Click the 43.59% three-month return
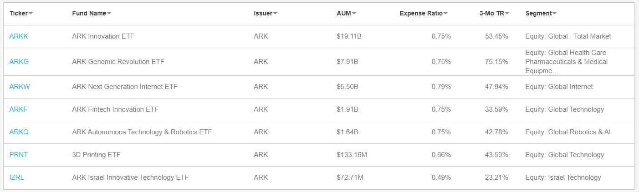 [496, 155]
